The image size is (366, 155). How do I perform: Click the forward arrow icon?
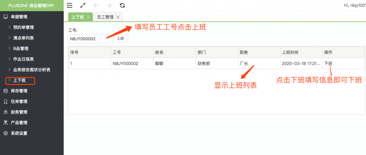coord(109,6)
